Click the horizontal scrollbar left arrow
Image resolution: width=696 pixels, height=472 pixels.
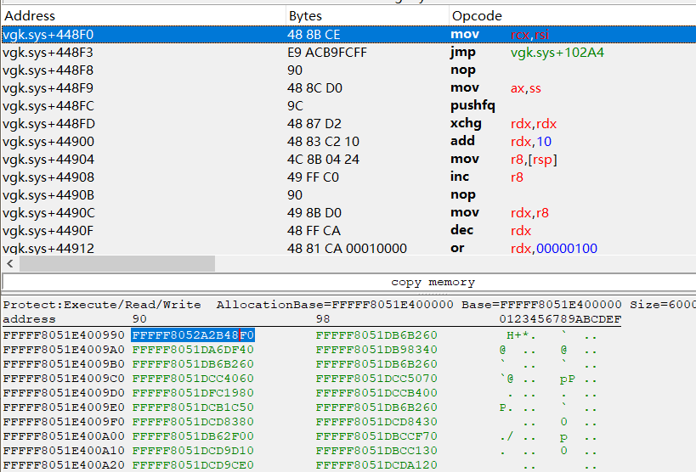click(x=9, y=263)
